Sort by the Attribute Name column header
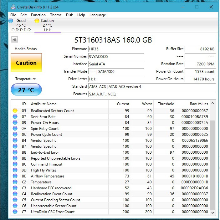220x220 pixels. pyautogui.click(x=44, y=104)
